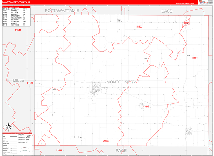Click the Montgomery County, IA title
Viewport: 214px width, 156px height.
(16, 3)
